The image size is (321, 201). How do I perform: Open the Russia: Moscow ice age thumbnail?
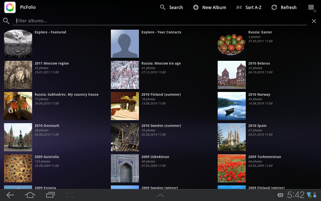125,75
